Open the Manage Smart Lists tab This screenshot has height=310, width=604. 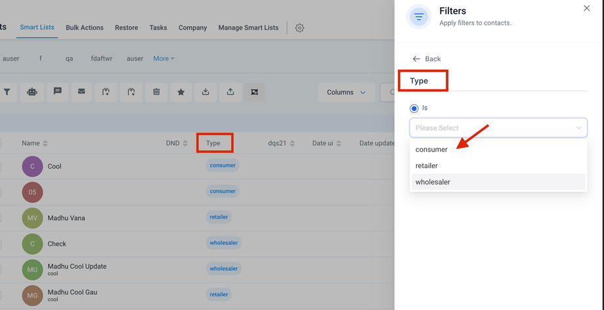[x=248, y=28]
